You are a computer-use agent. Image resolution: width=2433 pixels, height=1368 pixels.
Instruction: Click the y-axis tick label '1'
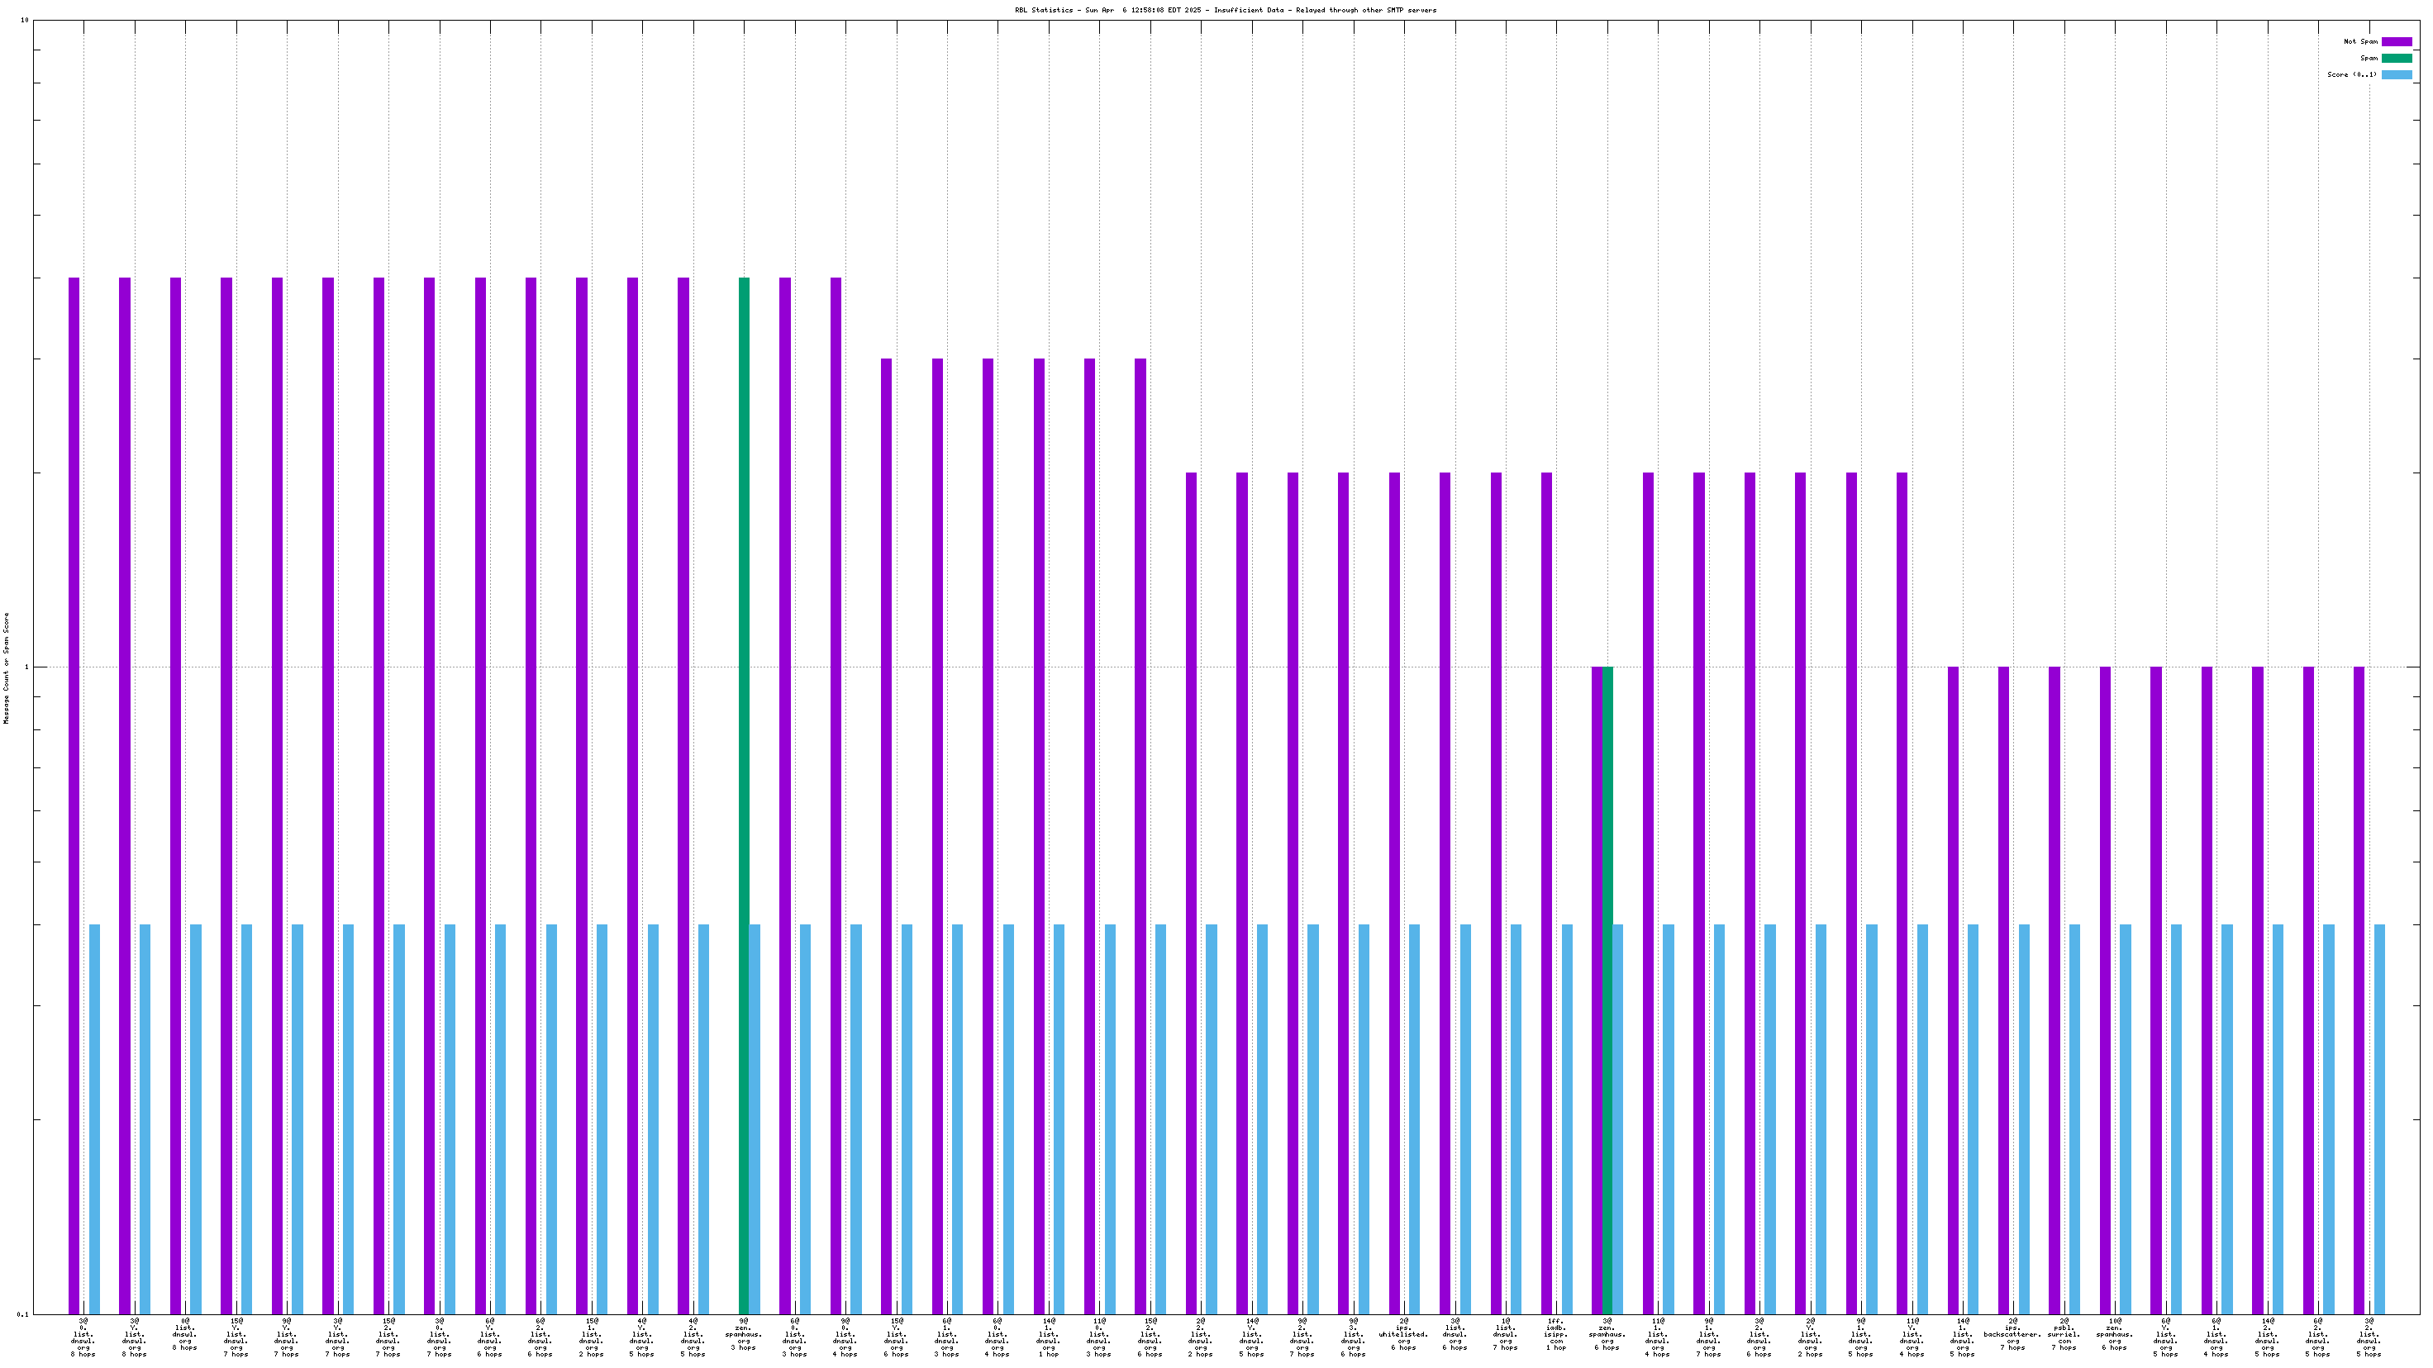click(26, 667)
